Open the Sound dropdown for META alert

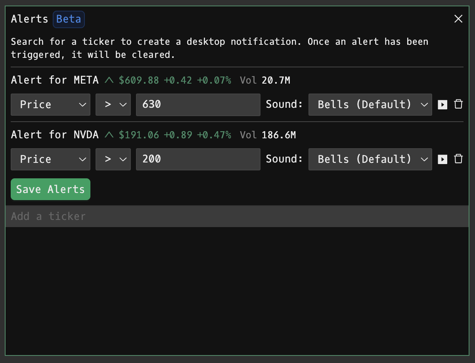tap(370, 105)
